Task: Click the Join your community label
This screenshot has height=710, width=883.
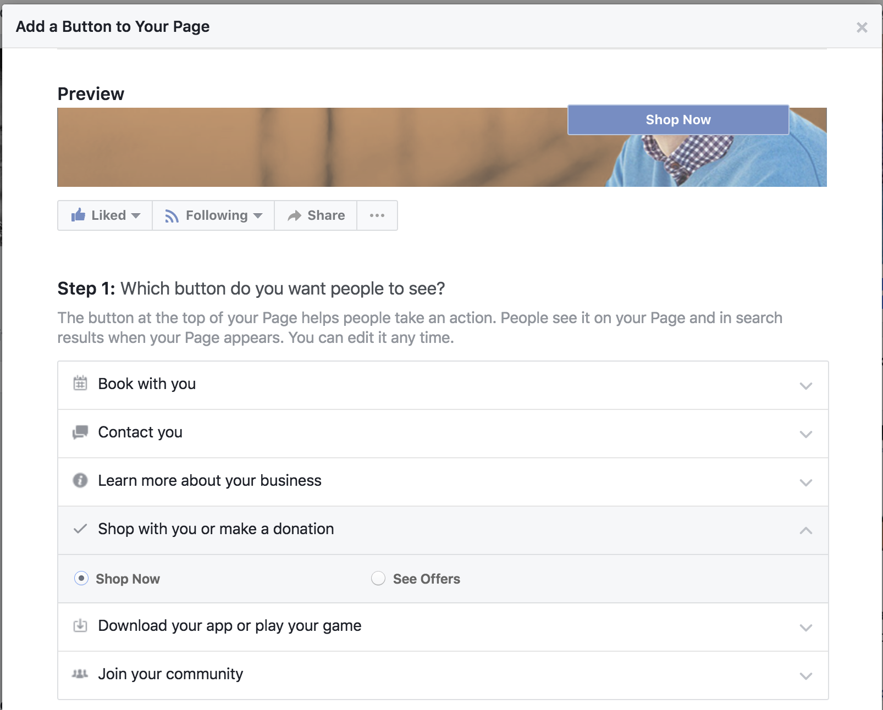Action: (x=170, y=674)
